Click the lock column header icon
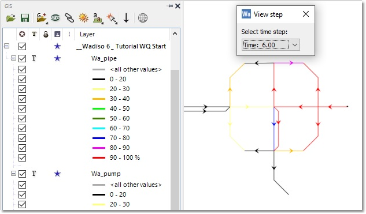 [46, 34]
